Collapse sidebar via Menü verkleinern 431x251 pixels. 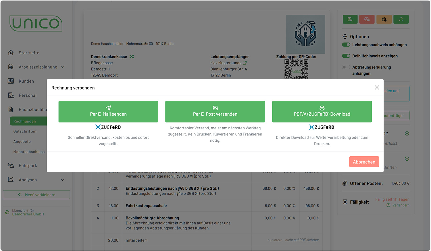click(x=36, y=195)
